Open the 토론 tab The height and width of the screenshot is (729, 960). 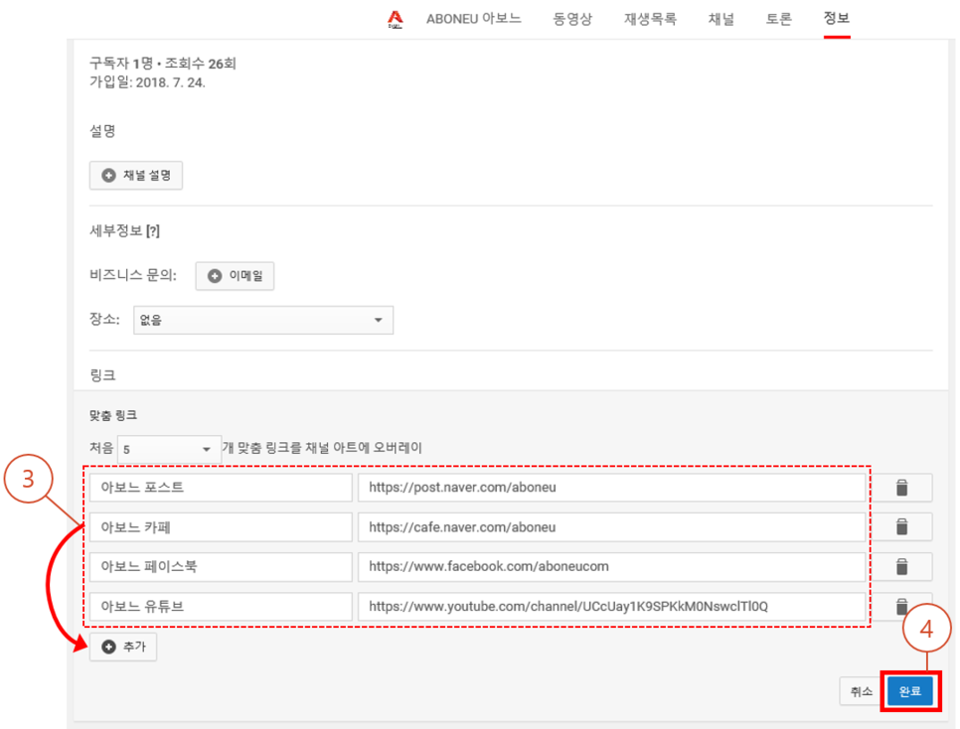[779, 19]
